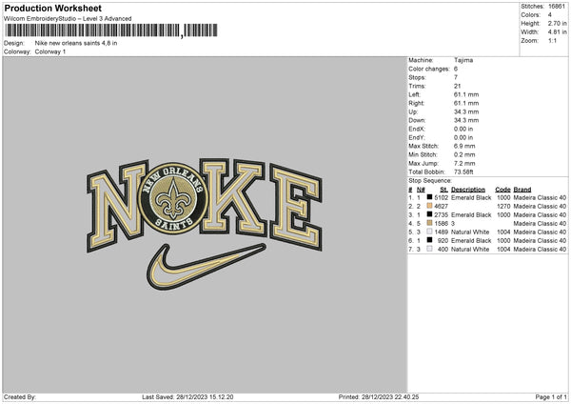Click the 'Code' column header
This screenshot has width=571, height=404.
click(x=502, y=190)
